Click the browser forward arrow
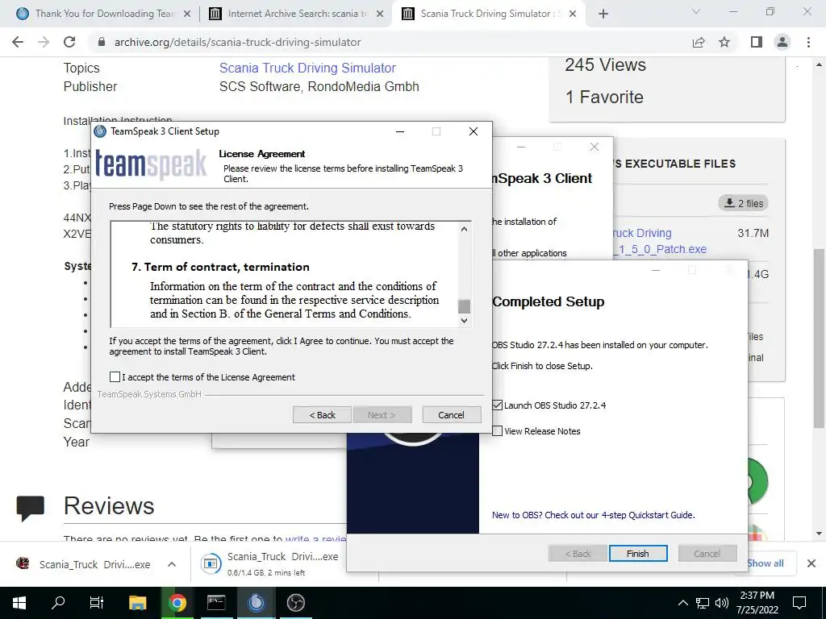The image size is (826, 619). (x=44, y=42)
